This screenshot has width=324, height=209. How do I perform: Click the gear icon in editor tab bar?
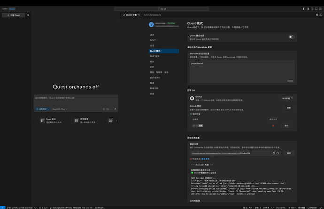(317, 15)
